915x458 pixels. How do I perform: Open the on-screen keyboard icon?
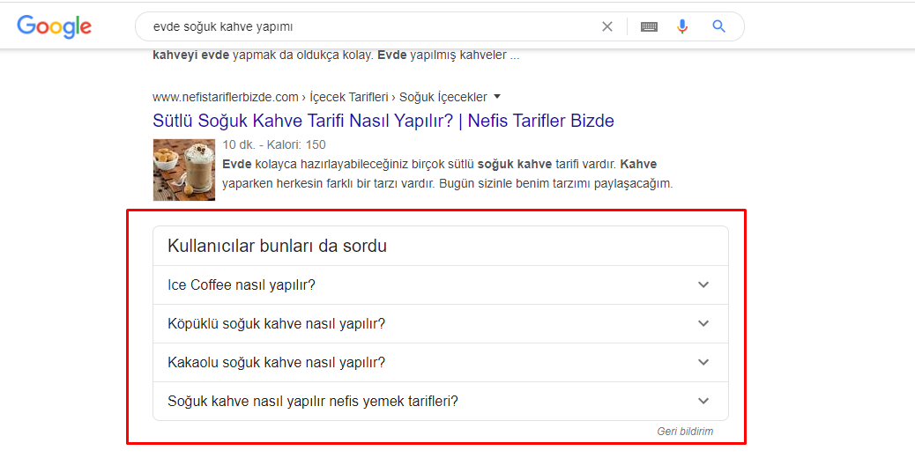[x=649, y=26]
